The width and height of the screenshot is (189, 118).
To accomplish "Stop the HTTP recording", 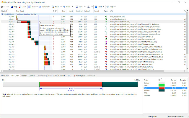I will [x=14, y=6].
